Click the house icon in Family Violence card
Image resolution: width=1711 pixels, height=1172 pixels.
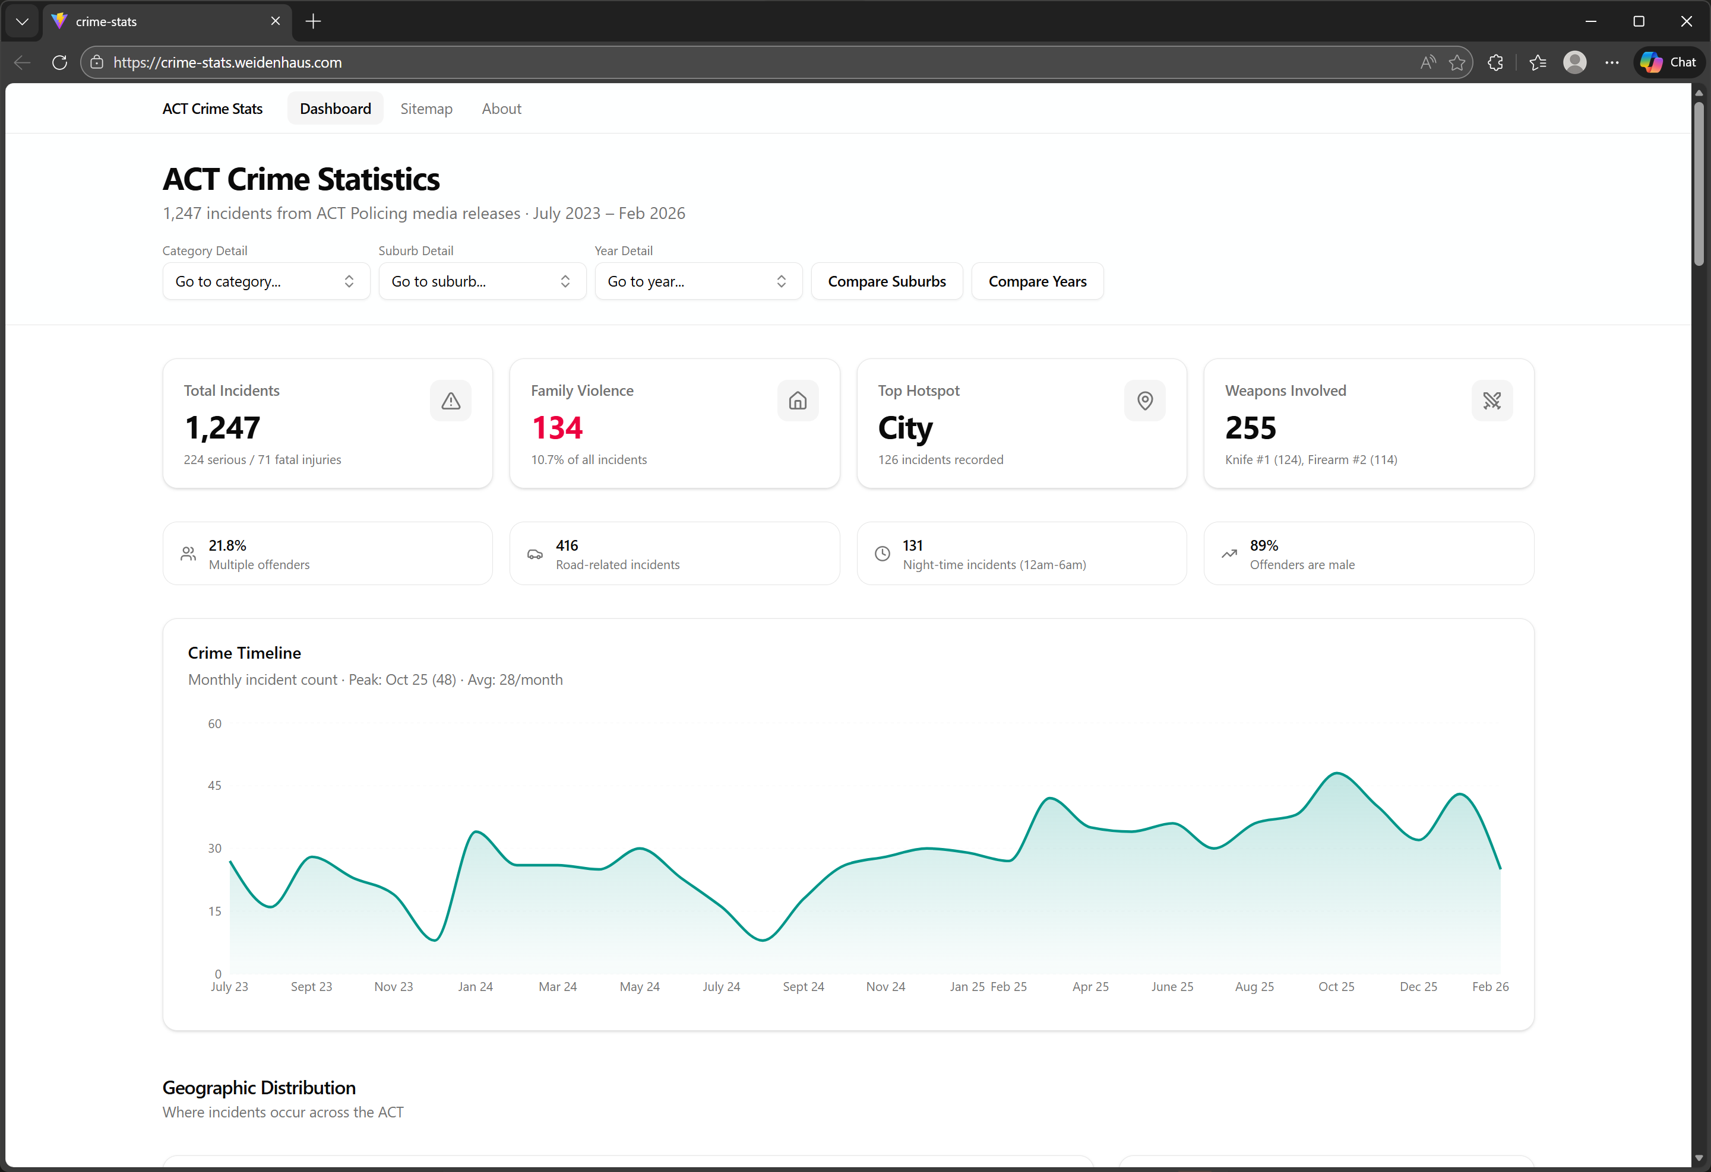pyautogui.click(x=798, y=401)
